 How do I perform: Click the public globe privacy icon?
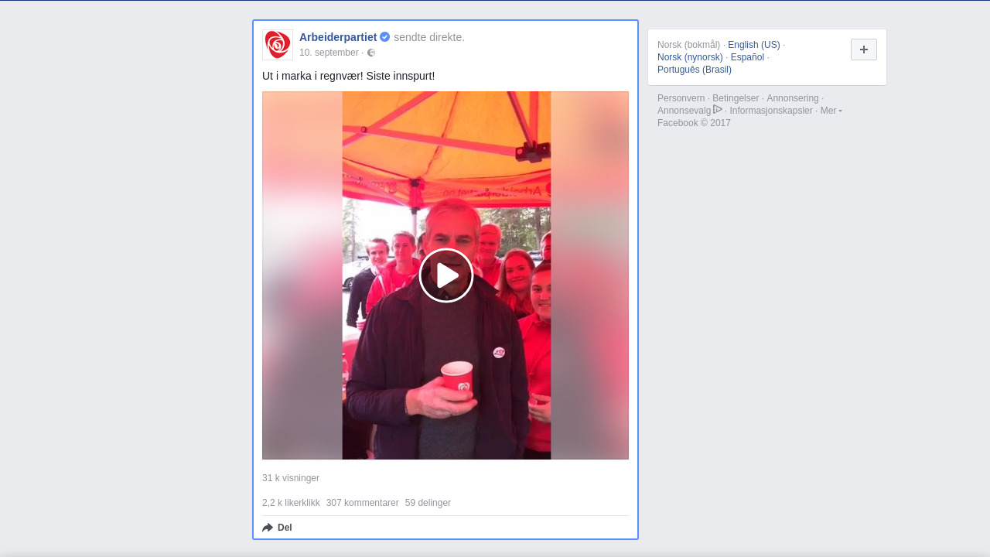(371, 53)
